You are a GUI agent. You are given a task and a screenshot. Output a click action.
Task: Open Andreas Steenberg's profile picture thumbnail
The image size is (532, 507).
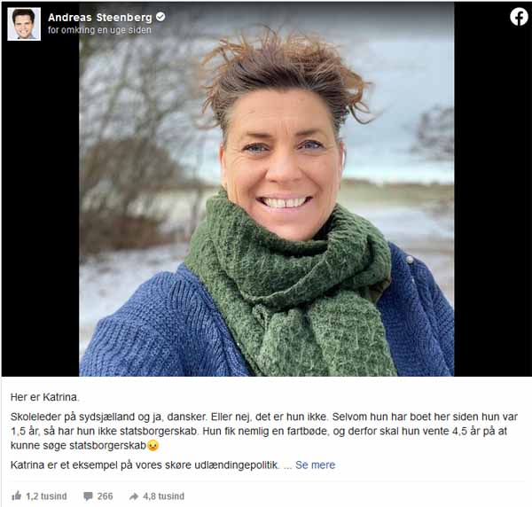pyautogui.click(x=24, y=24)
